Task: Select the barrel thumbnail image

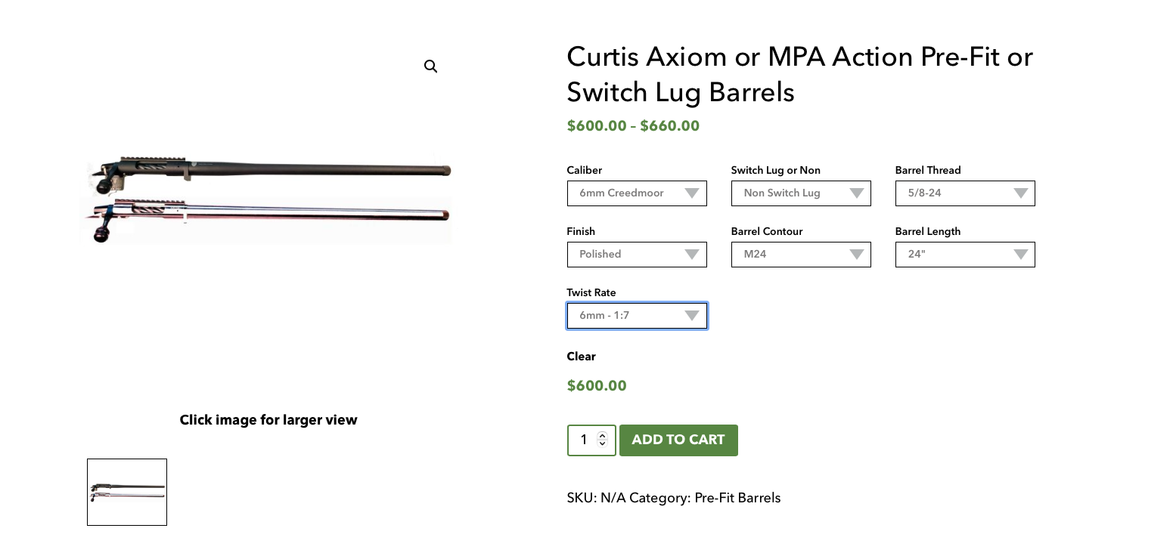Action: click(x=127, y=492)
